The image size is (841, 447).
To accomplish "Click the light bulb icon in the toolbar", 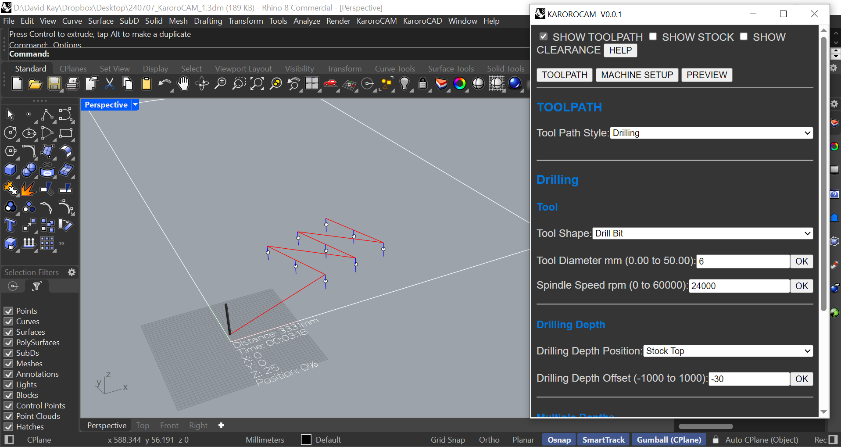I will click(404, 83).
